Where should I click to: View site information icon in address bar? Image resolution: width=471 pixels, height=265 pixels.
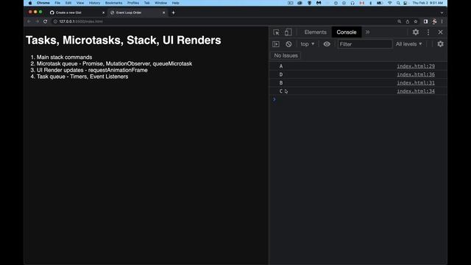(55, 21)
